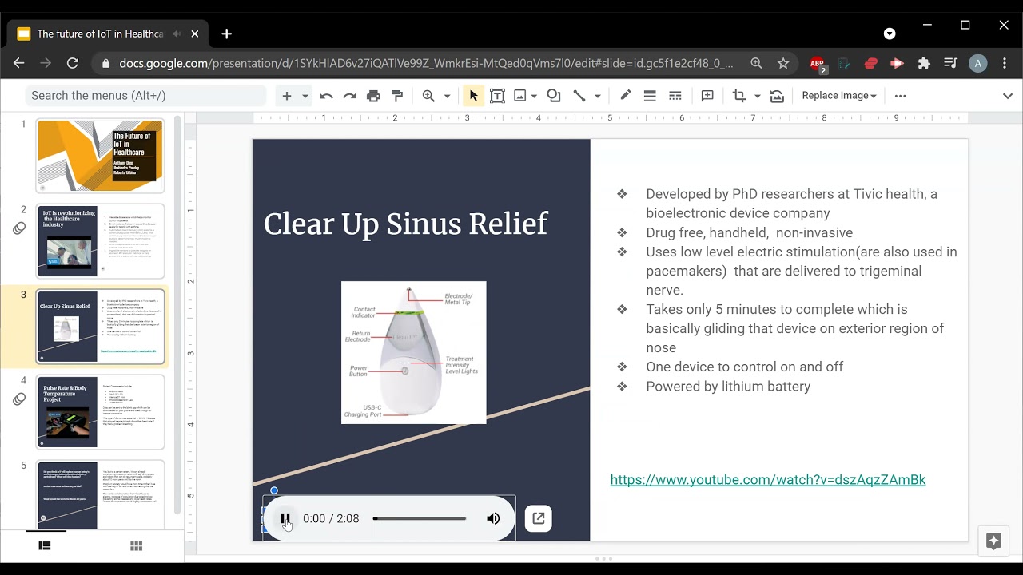Screen dimensions: 1023x575
Task: Open the Replace image dropdown
Action: [839, 96]
